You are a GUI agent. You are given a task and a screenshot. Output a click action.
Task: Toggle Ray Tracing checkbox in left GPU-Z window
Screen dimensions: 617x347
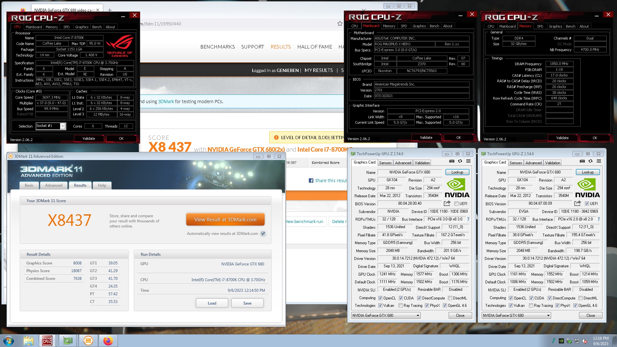(400, 306)
